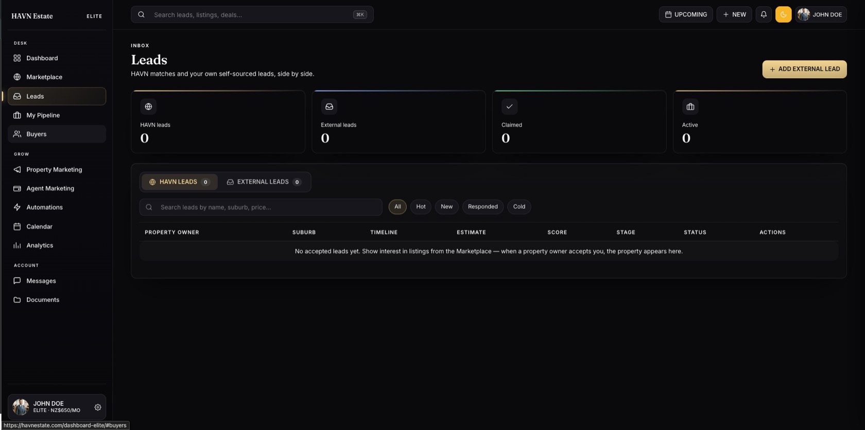Click the ELITE plan badge
This screenshot has width=865, height=430.
click(x=94, y=16)
